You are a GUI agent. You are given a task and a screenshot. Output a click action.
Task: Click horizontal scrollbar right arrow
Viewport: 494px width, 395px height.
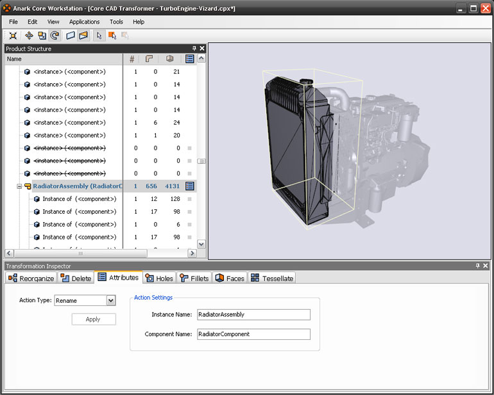click(192, 253)
